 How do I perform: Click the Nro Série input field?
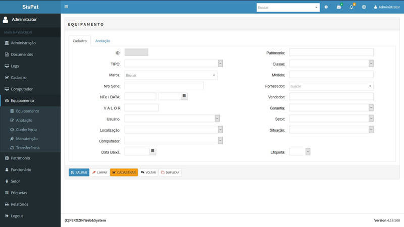pos(164,86)
